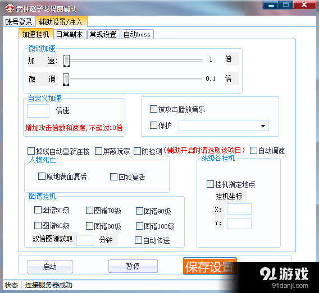Screen dimensions: 319x293
Task: Enable 被攻击播放音乐 checkbox
Action: point(153,109)
